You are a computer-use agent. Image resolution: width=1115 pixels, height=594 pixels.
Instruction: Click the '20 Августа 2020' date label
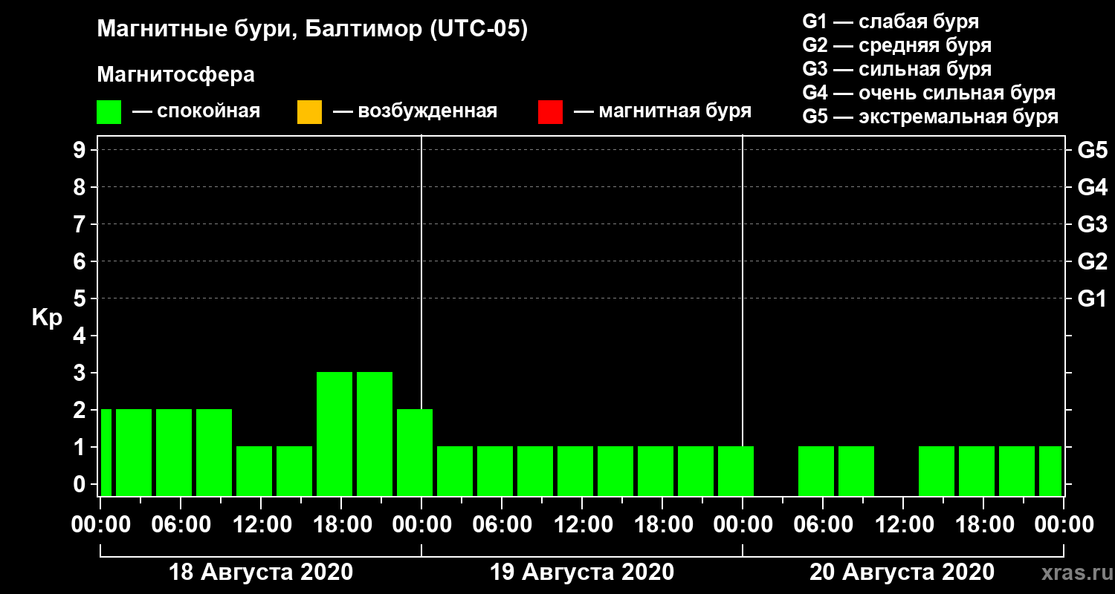902,572
